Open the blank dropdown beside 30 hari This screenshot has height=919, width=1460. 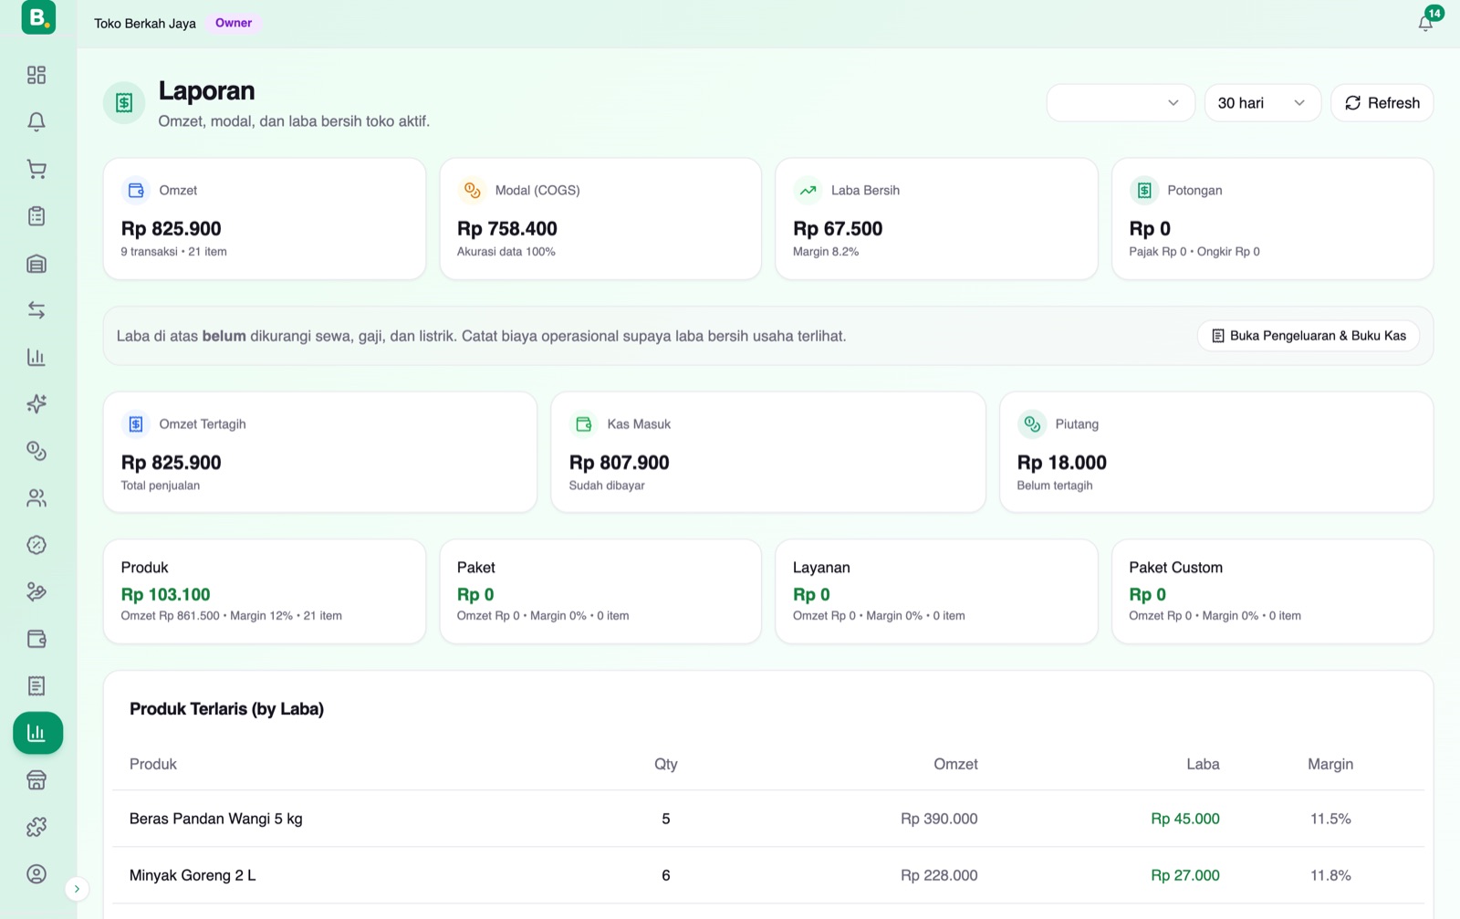(1120, 103)
